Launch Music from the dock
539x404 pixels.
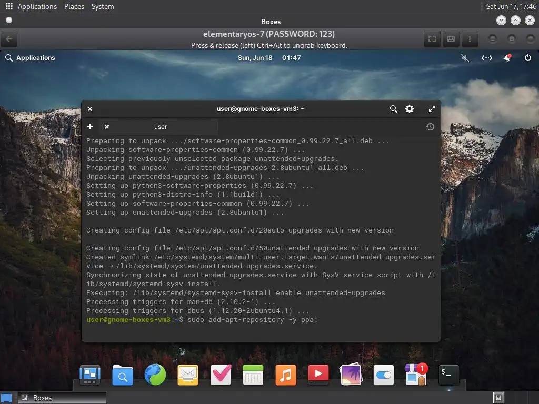pyautogui.click(x=286, y=375)
